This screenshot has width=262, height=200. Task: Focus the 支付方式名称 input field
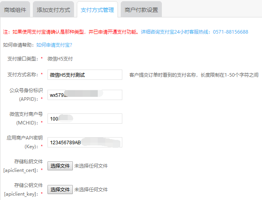(x=85, y=75)
